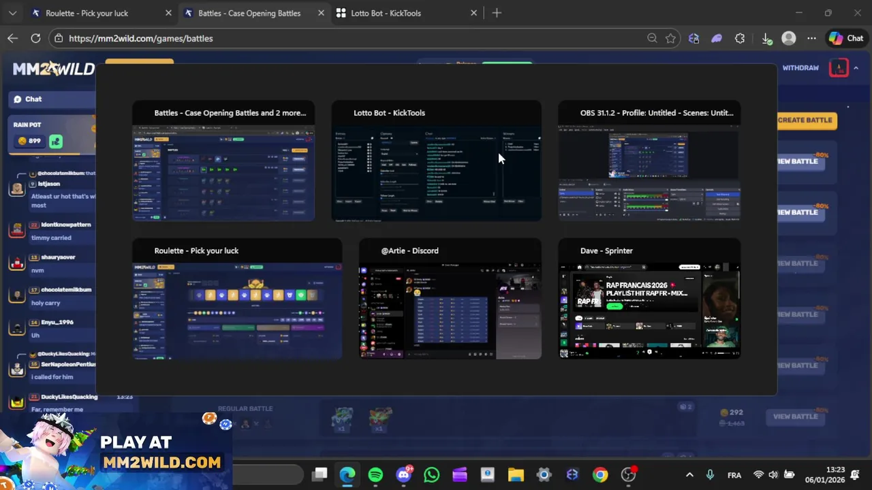Choose the Roulette - Pick your luck window thumbnail
This screenshot has height=490, width=872.
click(237, 299)
